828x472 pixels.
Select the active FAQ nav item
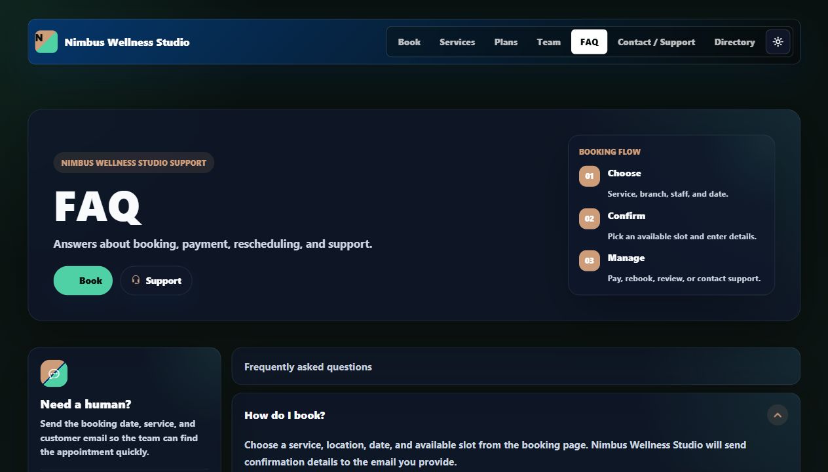[x=589, y=42]
